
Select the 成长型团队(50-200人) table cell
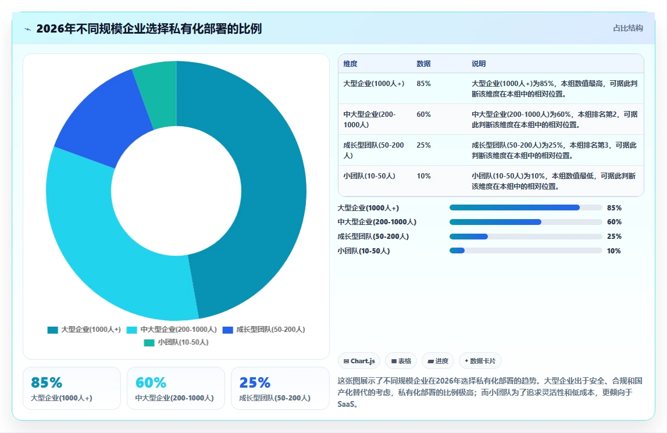click(x=373, y=150)
